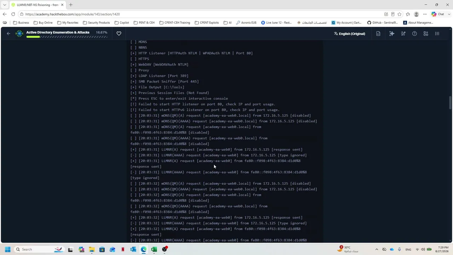Open My Account Gartner bookmark
453x255 pixels.
tap(346, 23)
